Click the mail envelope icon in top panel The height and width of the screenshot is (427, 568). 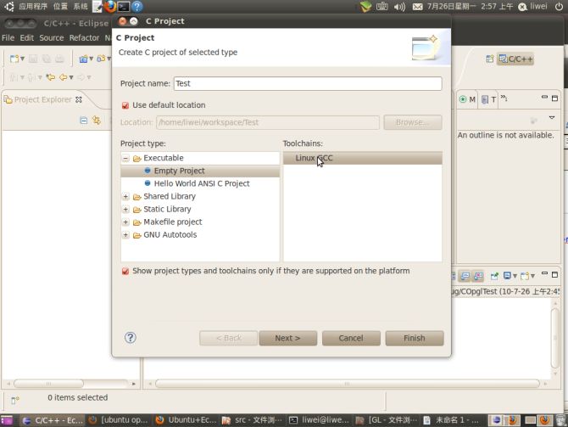(x=419, y=6)
